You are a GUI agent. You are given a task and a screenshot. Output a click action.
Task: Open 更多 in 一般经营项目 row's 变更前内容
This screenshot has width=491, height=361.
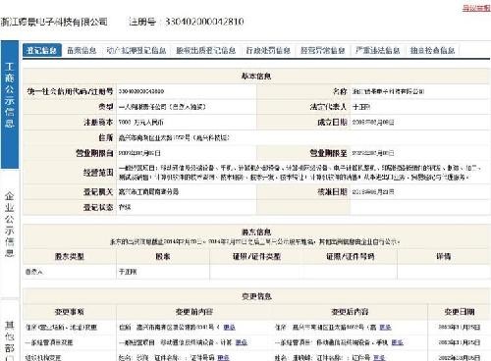pos(242,342)
